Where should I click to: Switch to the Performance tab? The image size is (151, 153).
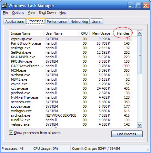tap(57, 22)
